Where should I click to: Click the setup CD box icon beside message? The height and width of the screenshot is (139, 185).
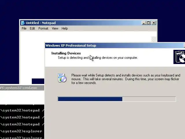62,78
